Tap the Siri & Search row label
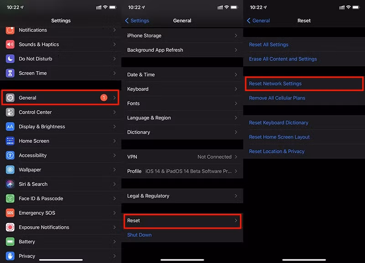Image resolution: width=365 pixels, height=263 pixels. click(33, 184)
